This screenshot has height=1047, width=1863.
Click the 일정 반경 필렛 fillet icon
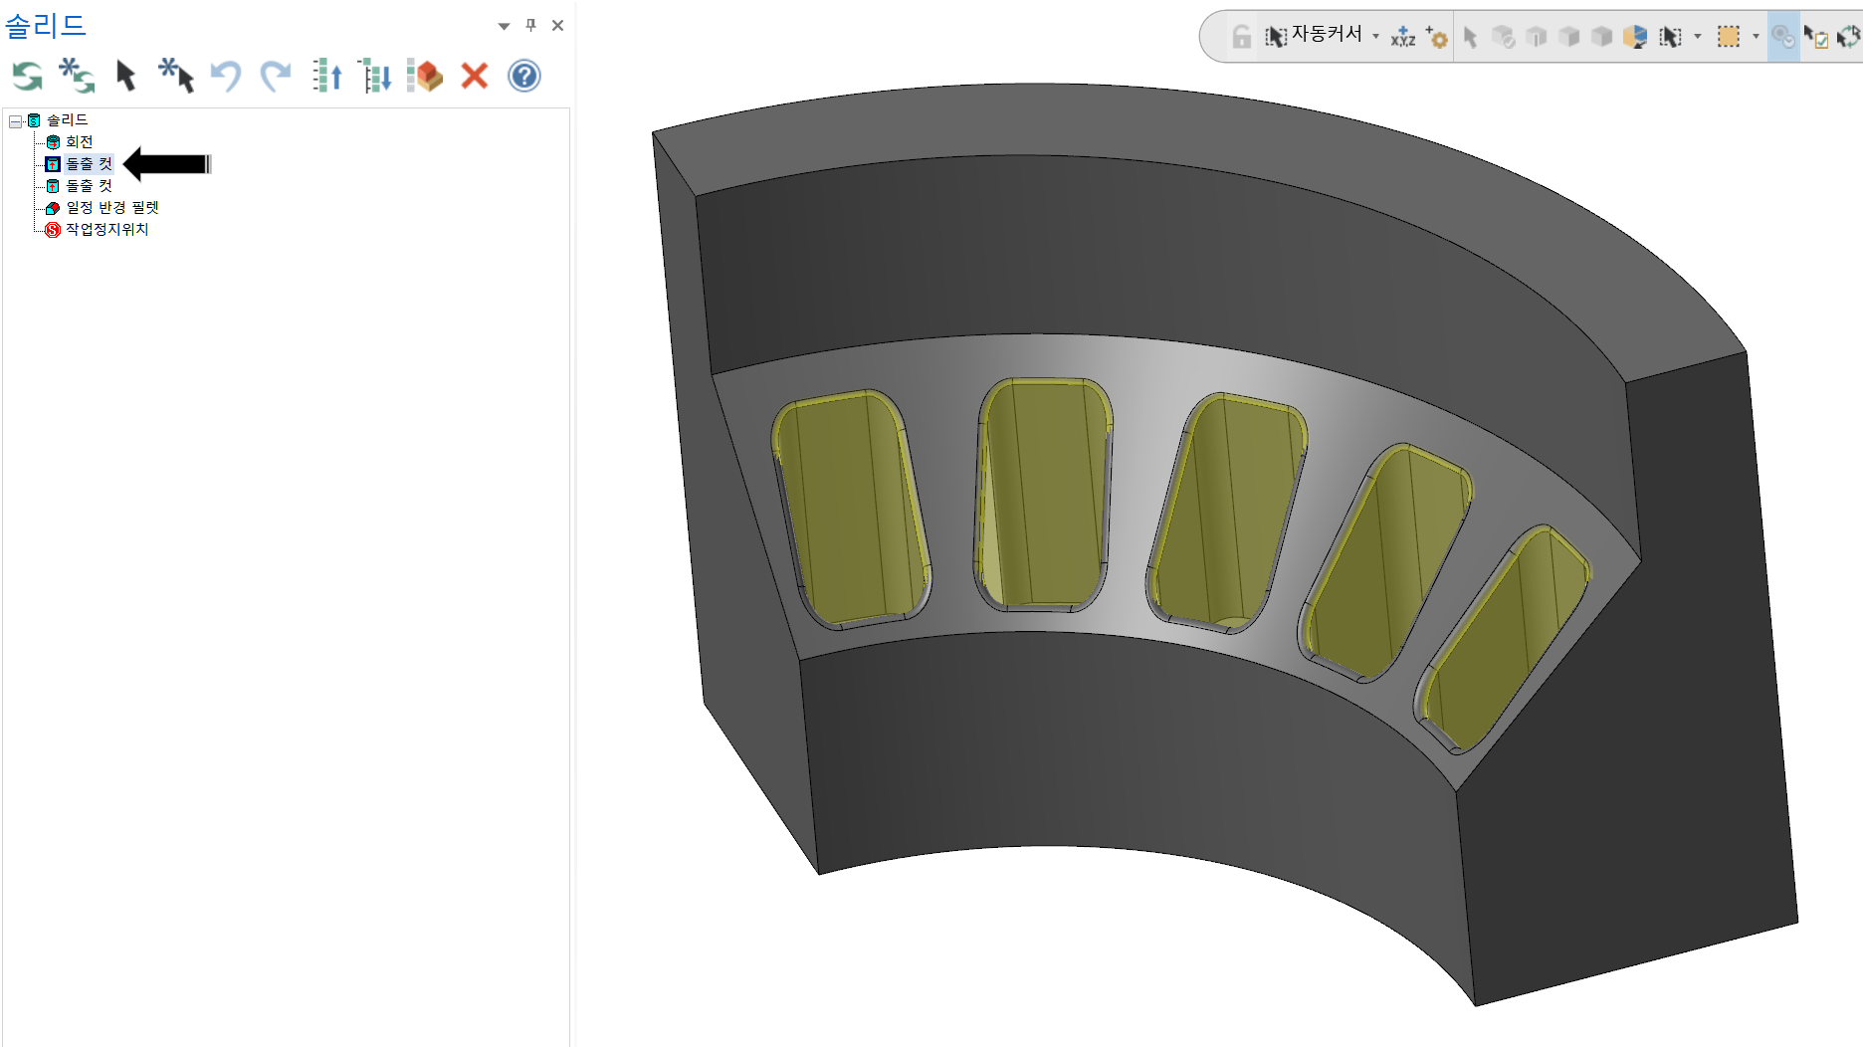[53, 208]
